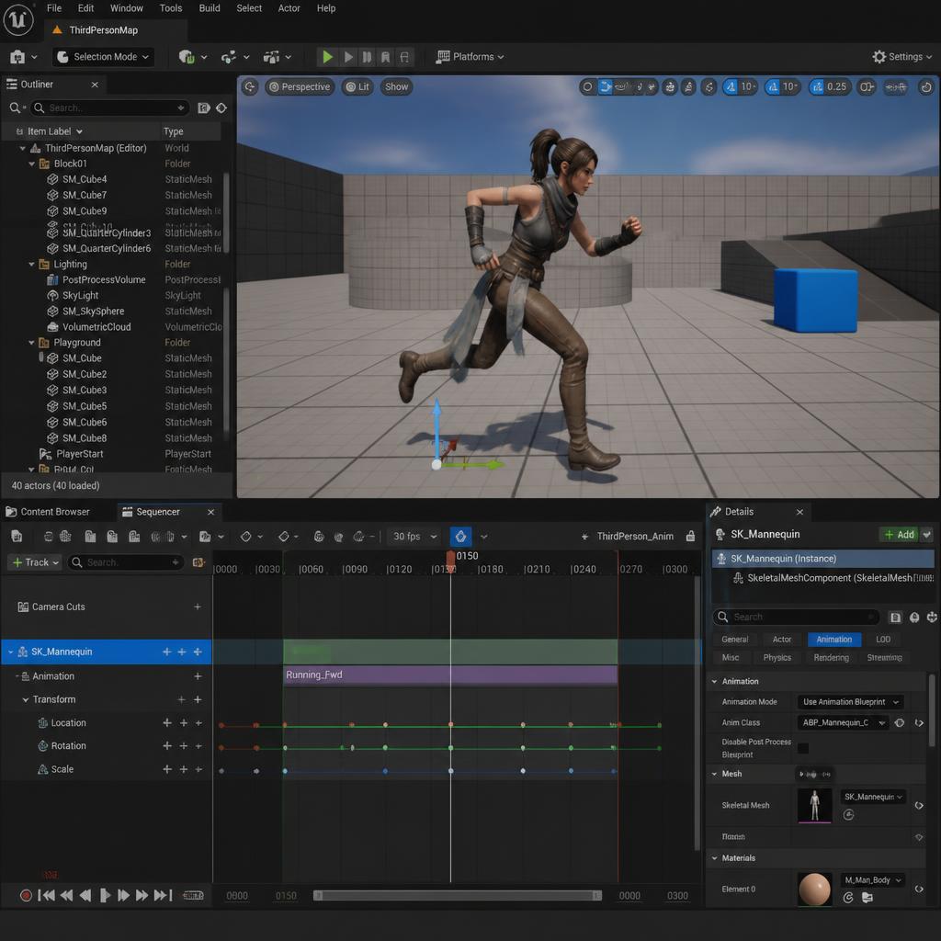The width and height of the screenshot is (941, 941).
Task: Click the save level icon in toolbar
Action: coord(17,57)
